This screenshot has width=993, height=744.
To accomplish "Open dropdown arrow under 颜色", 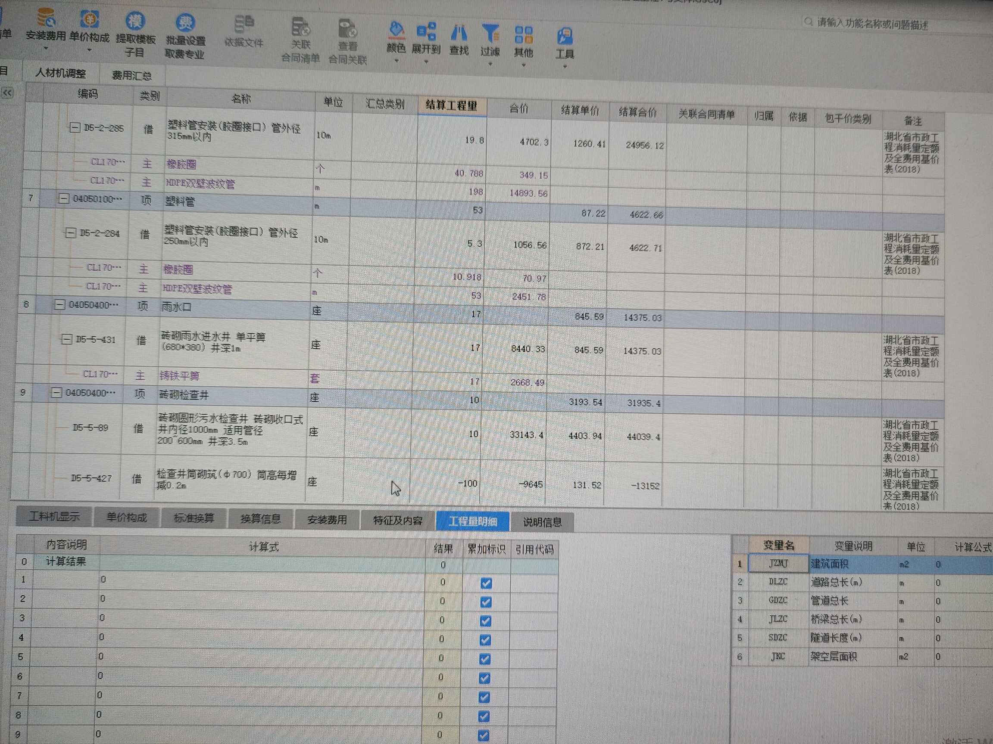I will pos(397,61).
